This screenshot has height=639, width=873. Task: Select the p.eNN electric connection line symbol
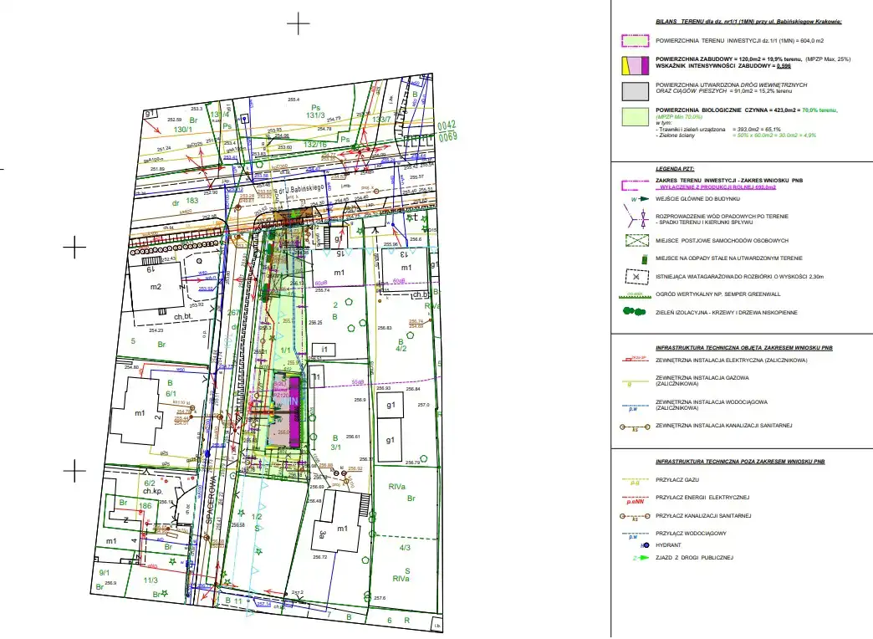click(x=636, y=498)
